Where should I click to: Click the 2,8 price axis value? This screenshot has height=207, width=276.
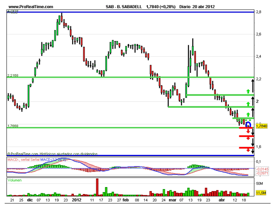pos(258,12)
